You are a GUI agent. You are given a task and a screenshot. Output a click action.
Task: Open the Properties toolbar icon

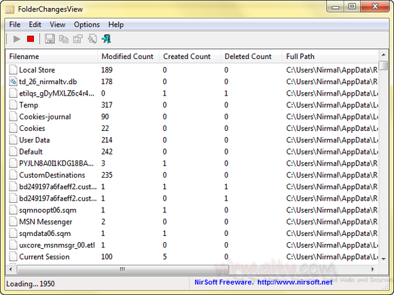pos(78,39)
